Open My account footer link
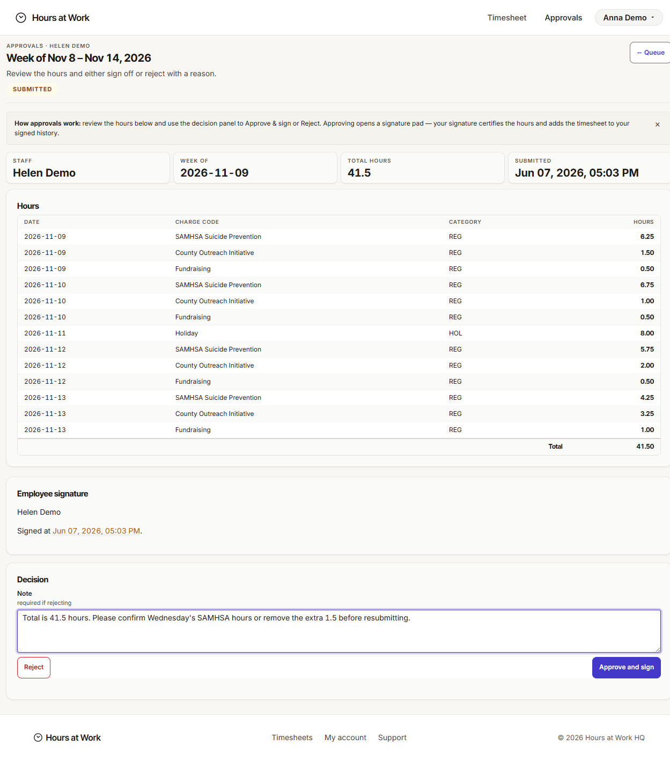Viewport: 670px width, 760px height. point(345,737)
